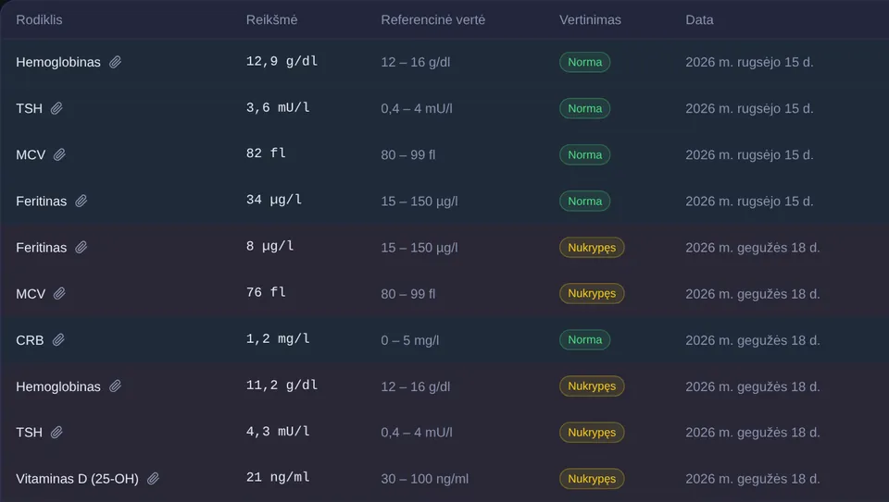The width and height of the screenshot is (889, 502).
Task: Click reference range 0,4 – 4 mU/l in TSH 4,3 row
Action: (x=417, y=433)
